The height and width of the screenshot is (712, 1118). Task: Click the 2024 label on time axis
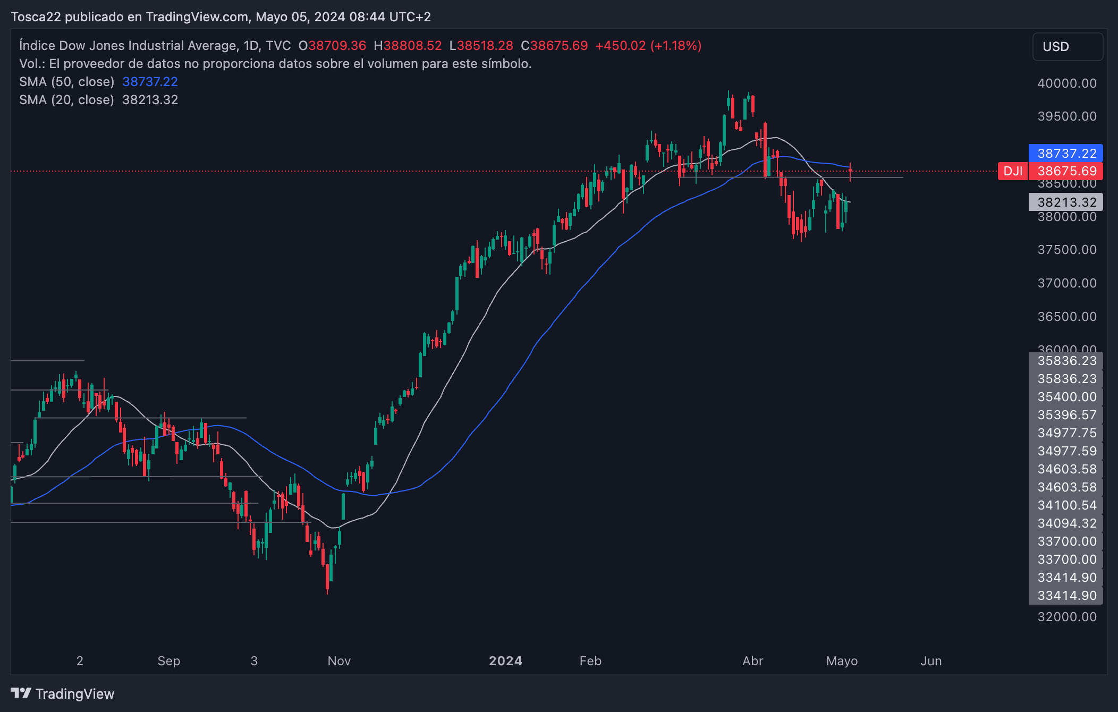[505, 661]
